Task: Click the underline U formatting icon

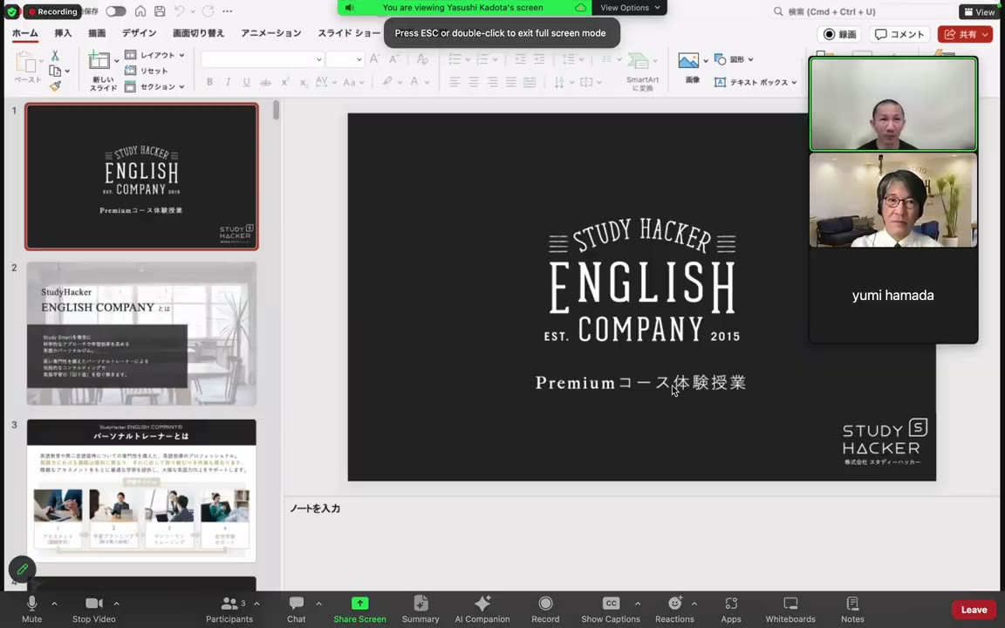Action: pyautogui.click(x=246, y=81)
